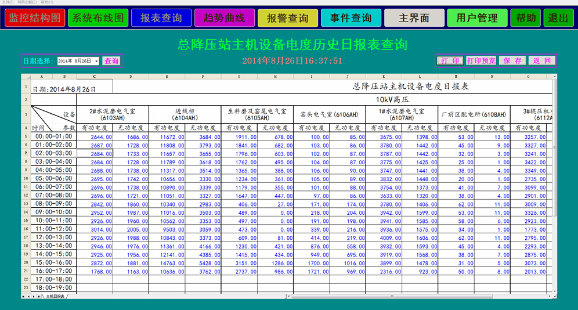Expand the date selection dropdown arrow

tap(96, 61)
